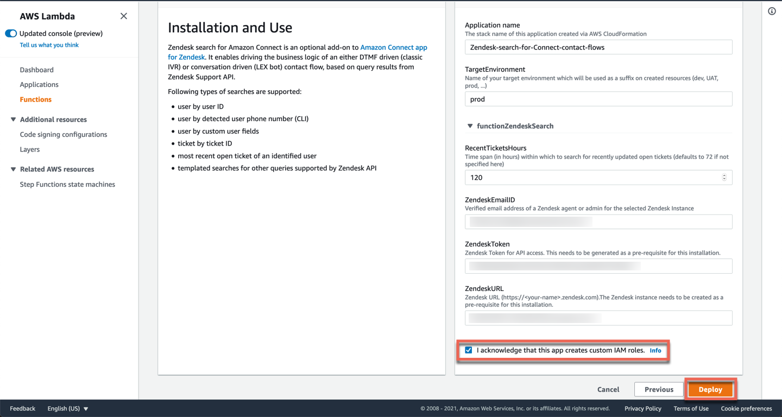782x417 pixels.
Task: Open the Amazon Connect app for Zendesk link
Action: 393,48
